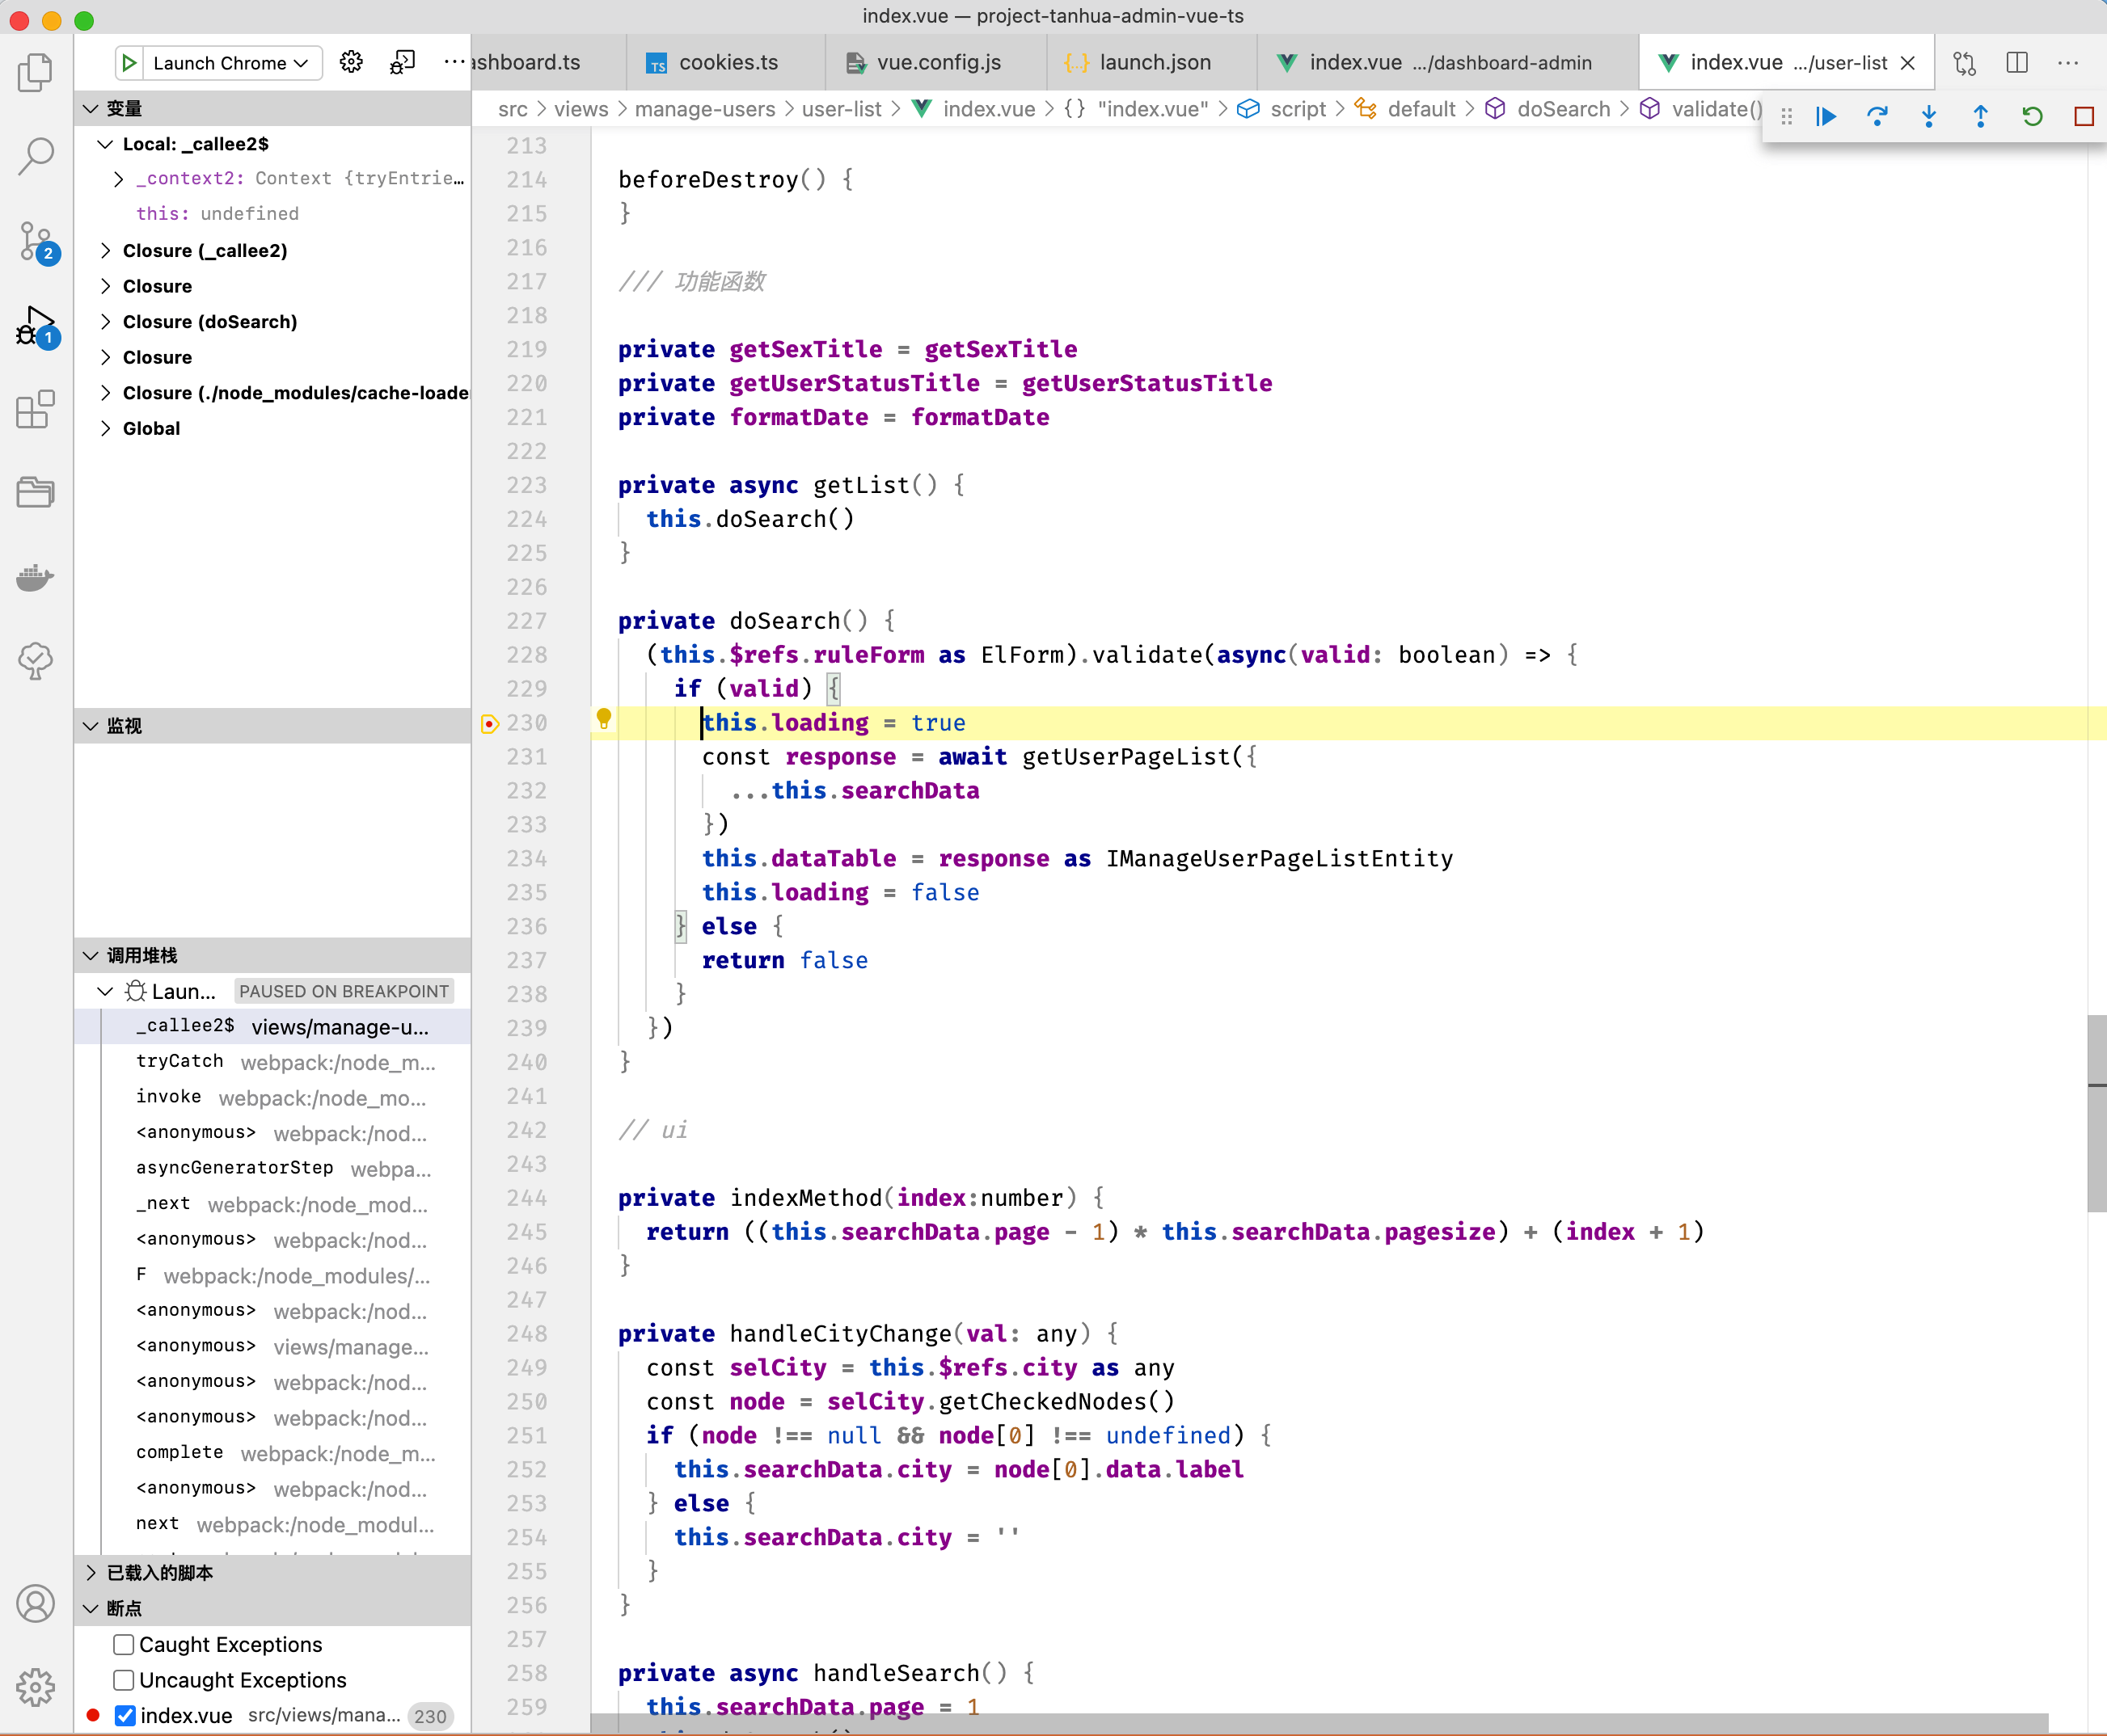Start debugging with green play button
Image resolution: width=2107 pixels, height=1736 pixels.
pyautogui.click(x=129, y=63)
